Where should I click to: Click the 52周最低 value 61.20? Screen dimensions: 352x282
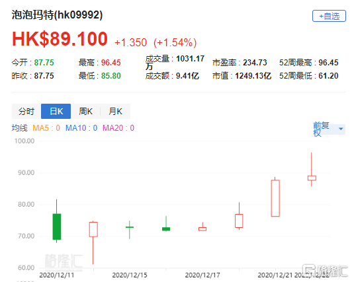click(x=328, y=76)
